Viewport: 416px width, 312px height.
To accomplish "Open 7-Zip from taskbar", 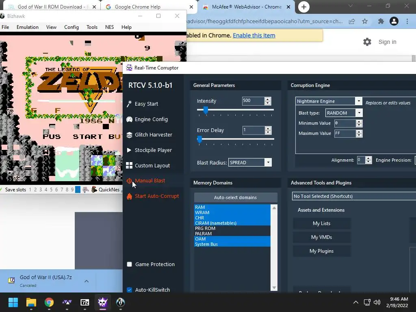I will (x=84, y=302).
